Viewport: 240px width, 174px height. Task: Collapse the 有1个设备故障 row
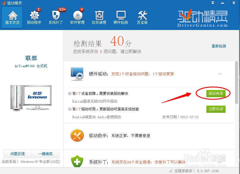70,93
